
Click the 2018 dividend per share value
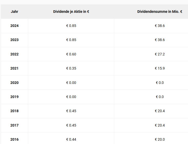click(71, 111)
